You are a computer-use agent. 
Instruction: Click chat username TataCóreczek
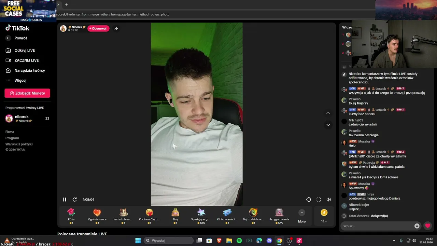pos(359,216)
